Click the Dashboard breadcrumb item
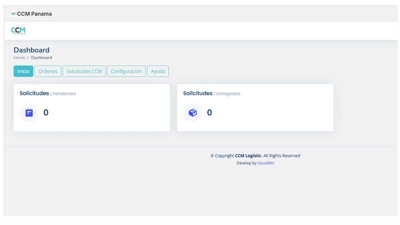This screenshot has width=400, height=225. (x=41, y=57)
